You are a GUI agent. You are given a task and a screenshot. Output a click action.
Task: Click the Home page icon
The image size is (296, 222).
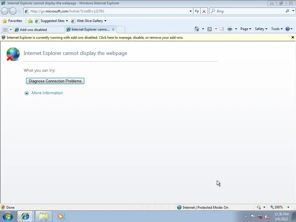coord(197,29)
